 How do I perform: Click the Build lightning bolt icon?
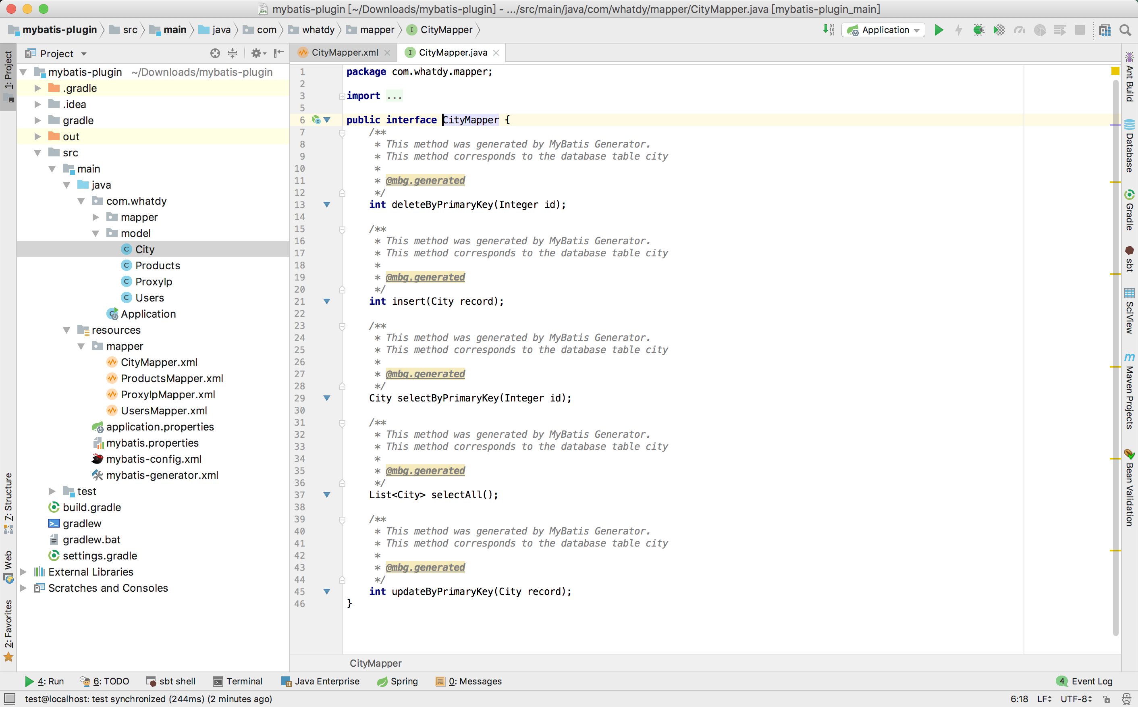pos(959,30)
